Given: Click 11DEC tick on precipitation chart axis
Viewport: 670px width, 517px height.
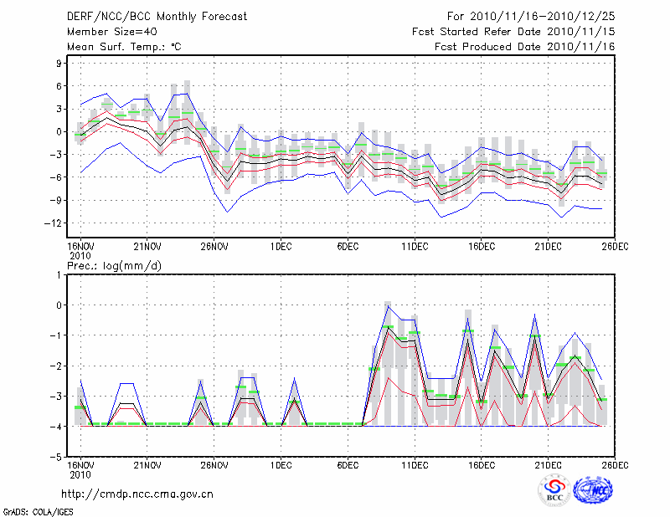Looking at the screenshot, I should tap(415, 465).
